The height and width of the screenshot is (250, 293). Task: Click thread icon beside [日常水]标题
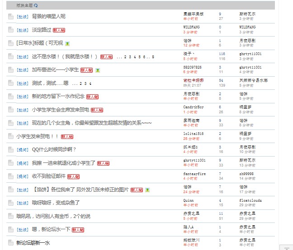pyautogui.click(x=11, y=43)
